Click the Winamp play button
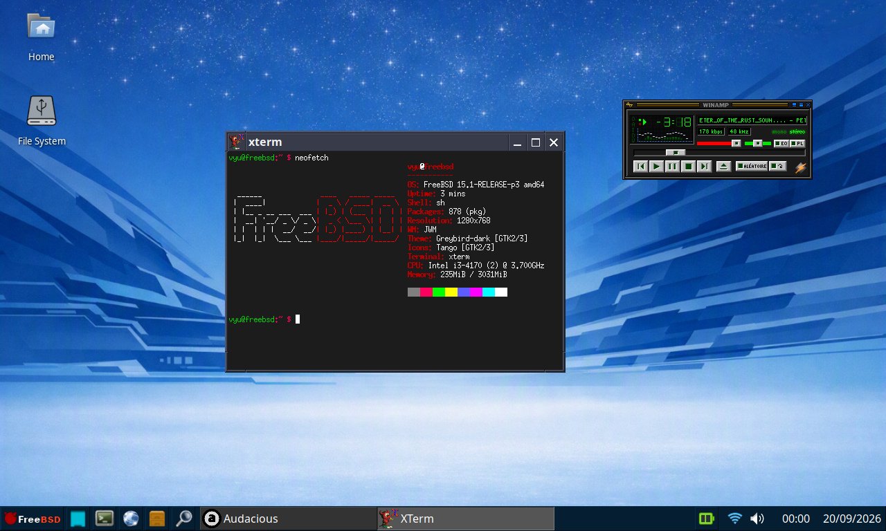The height and width of the screenshot is (531, 886). click(x=656, y=166)
